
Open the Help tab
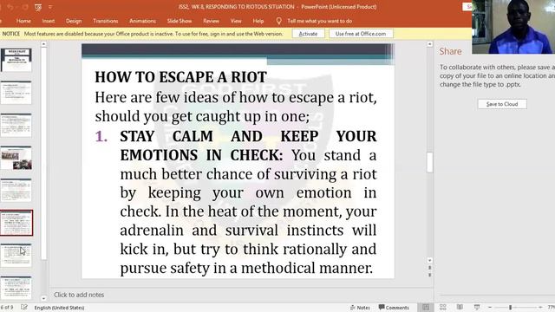[x=258, y=21]
